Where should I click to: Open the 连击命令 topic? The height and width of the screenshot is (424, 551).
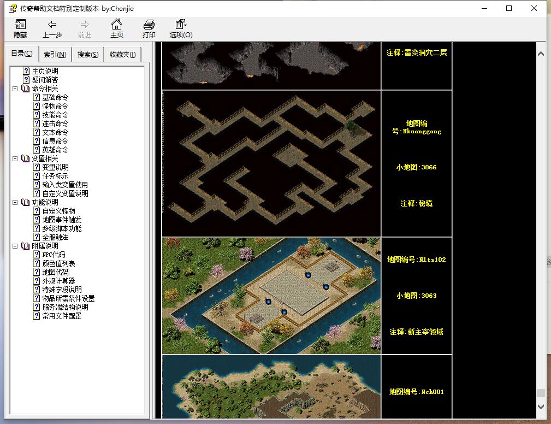click(x=55, y=123)
